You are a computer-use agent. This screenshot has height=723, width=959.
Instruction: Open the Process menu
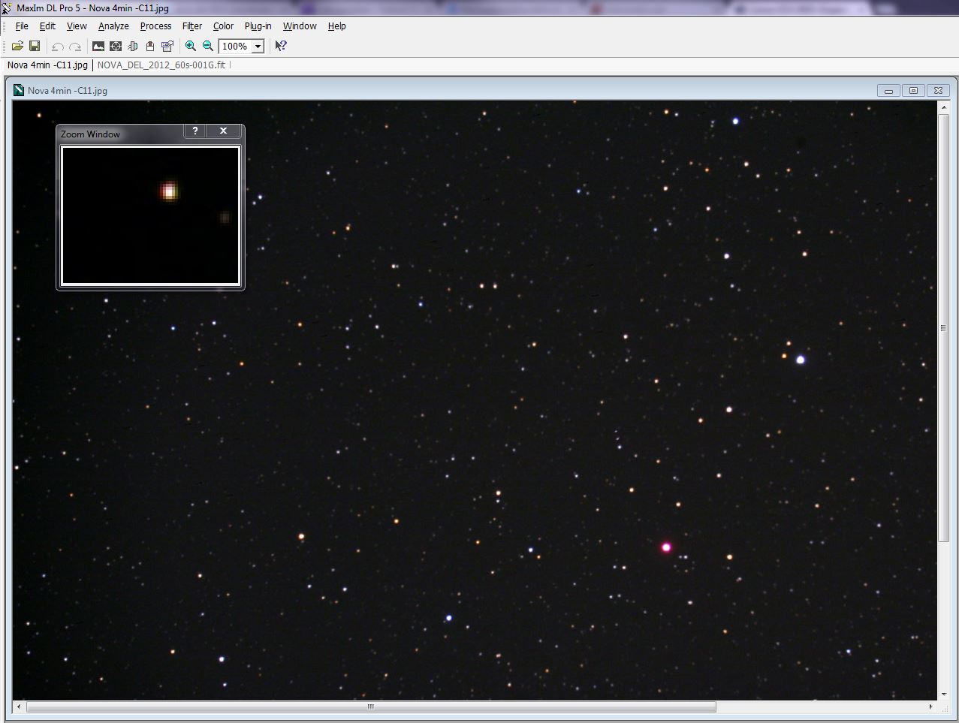(x=155, y=26)
